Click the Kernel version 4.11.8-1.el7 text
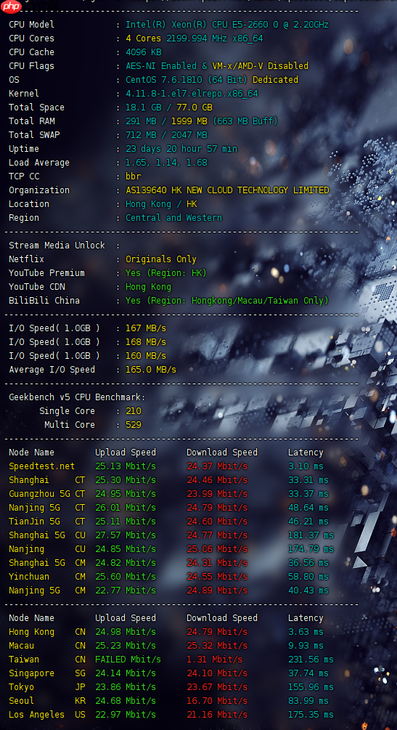Screen dimensions: 397x730 192,94
